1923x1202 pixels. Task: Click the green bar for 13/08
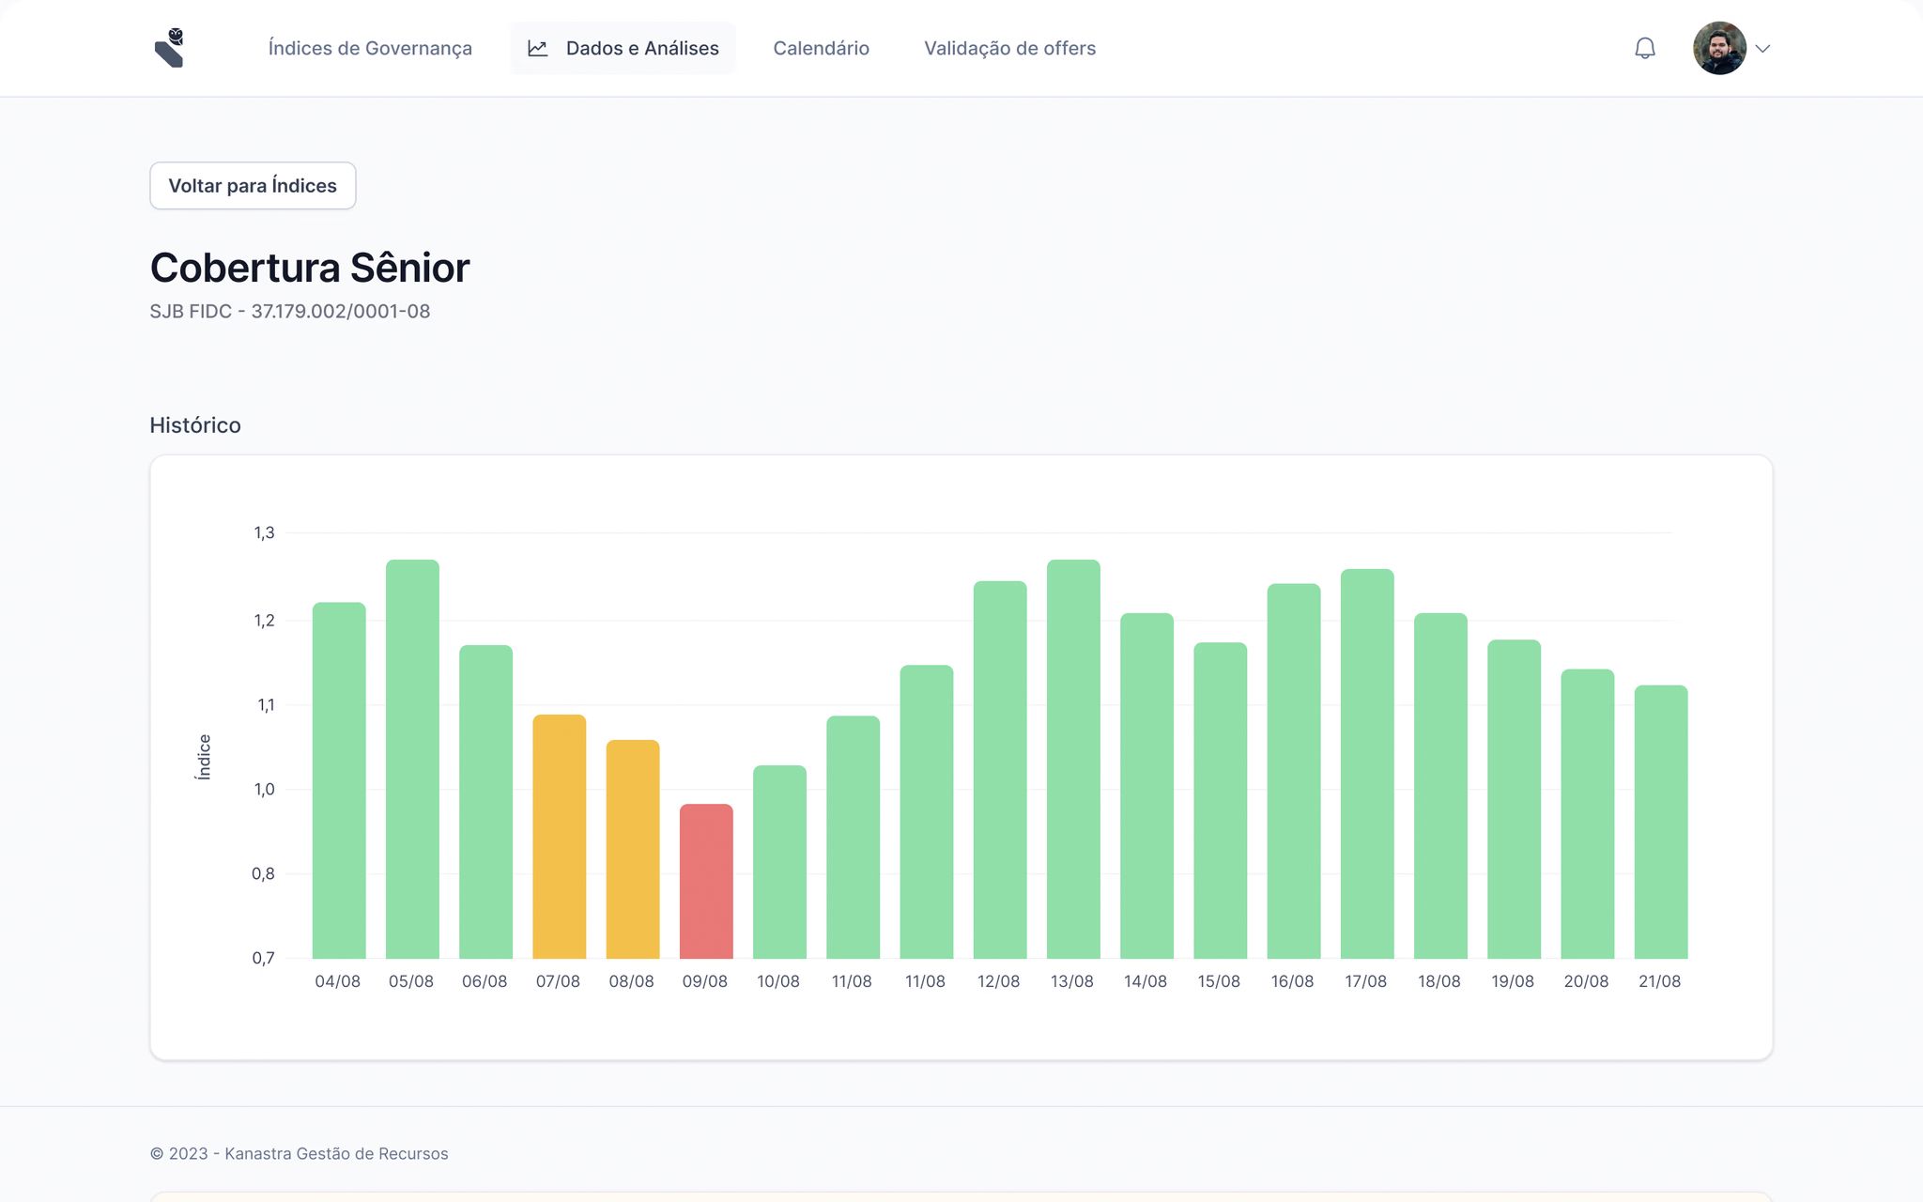pos(1073,759)
